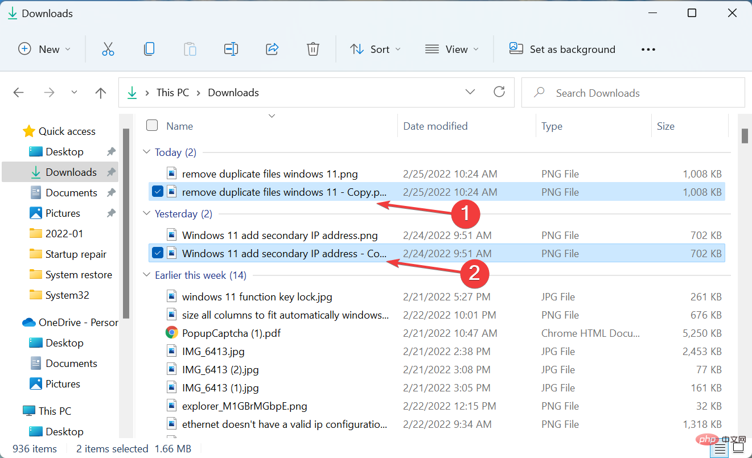
Task: Go up one folder level
Action: click(x=101, y=93)
